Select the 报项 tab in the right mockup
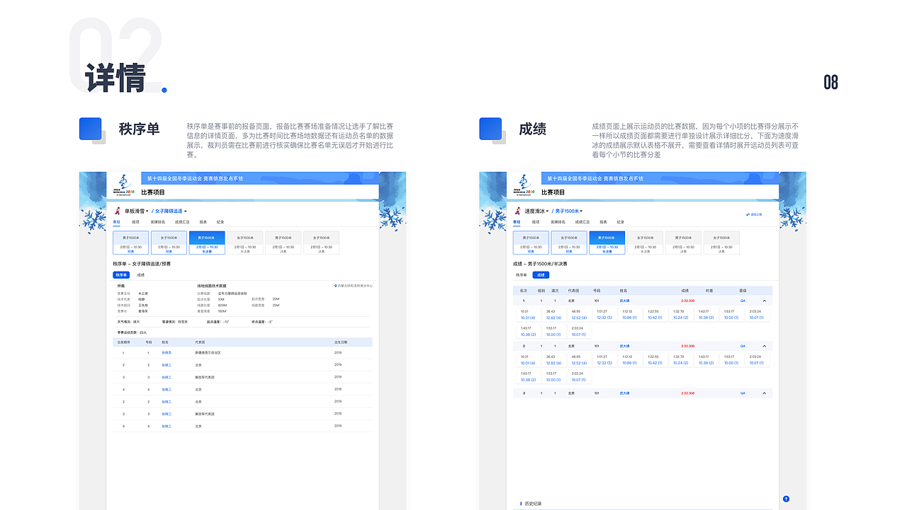 pyautogui.click(x=536, y=222)
